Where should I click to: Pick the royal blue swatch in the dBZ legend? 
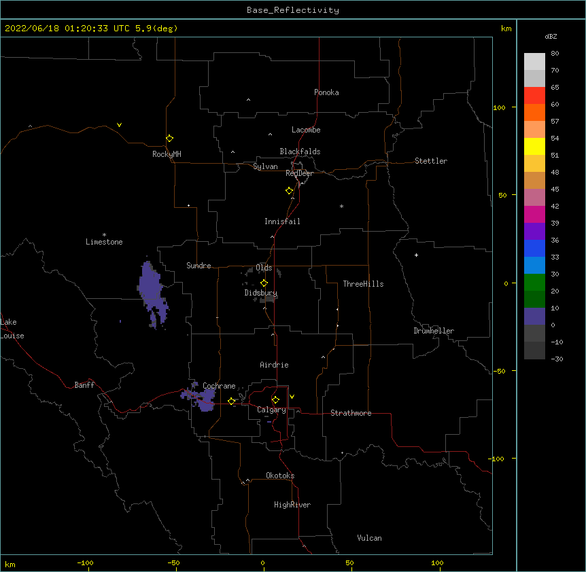point(534,248)
